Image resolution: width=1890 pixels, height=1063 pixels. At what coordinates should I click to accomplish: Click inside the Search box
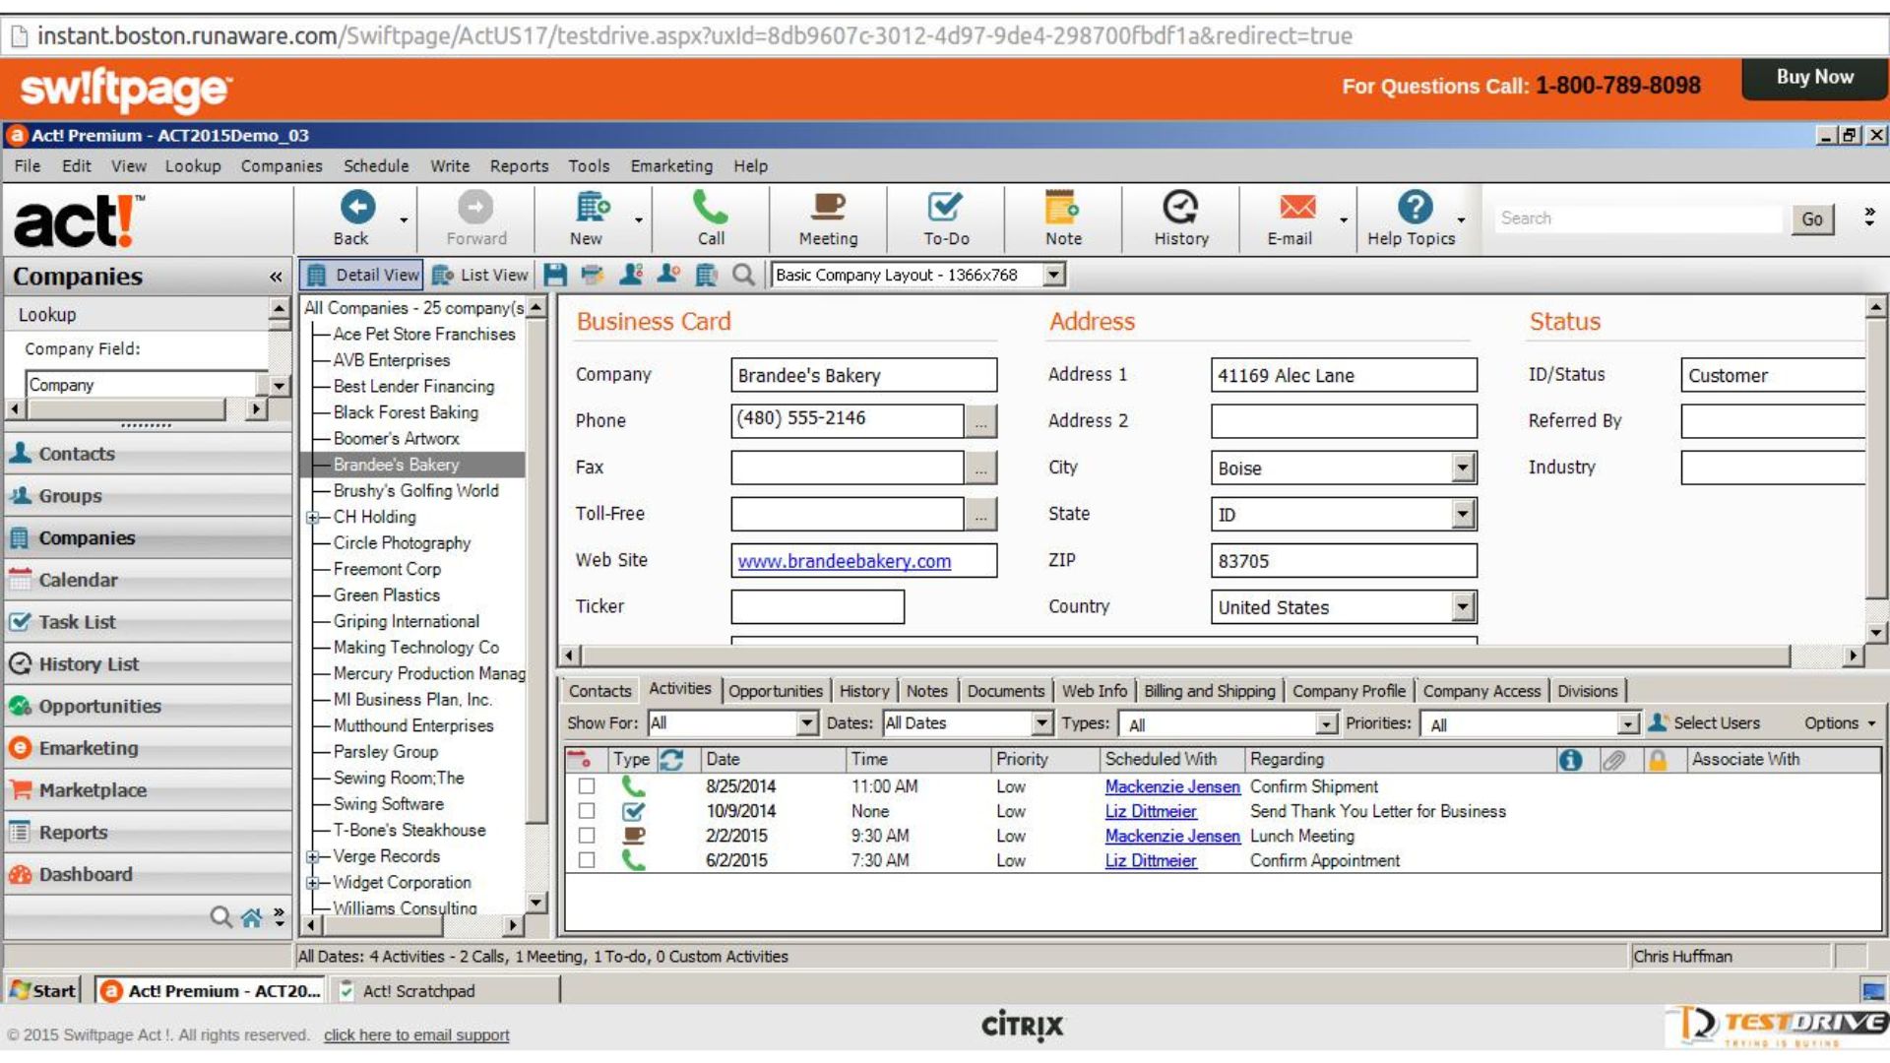(x=1637, y=219)
